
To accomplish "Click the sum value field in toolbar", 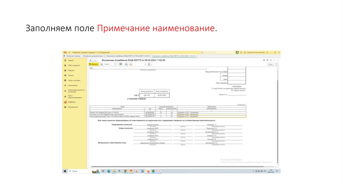I will [x=140, y=64].
